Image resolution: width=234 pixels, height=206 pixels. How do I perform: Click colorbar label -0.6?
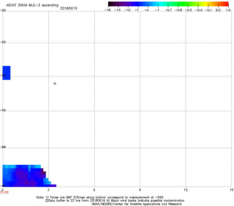pos(178,10)
